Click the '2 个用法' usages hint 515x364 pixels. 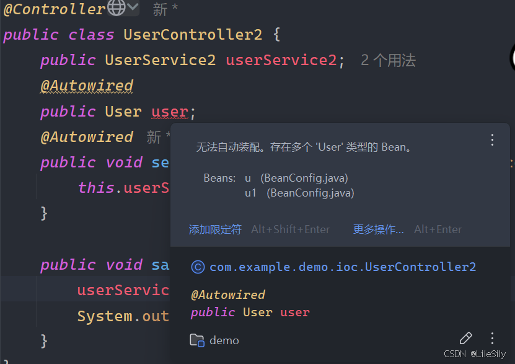click(x=388, y=60)
